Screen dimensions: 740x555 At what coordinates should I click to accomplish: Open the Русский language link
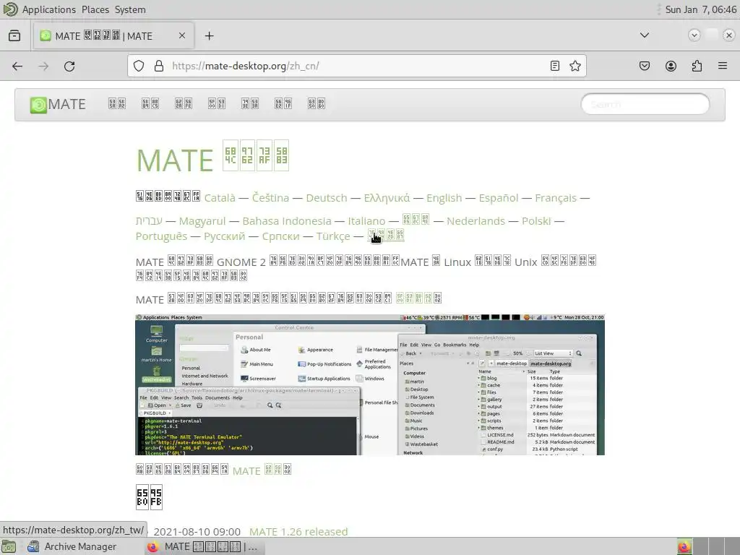pyautogui.click(x=225, y=236)
